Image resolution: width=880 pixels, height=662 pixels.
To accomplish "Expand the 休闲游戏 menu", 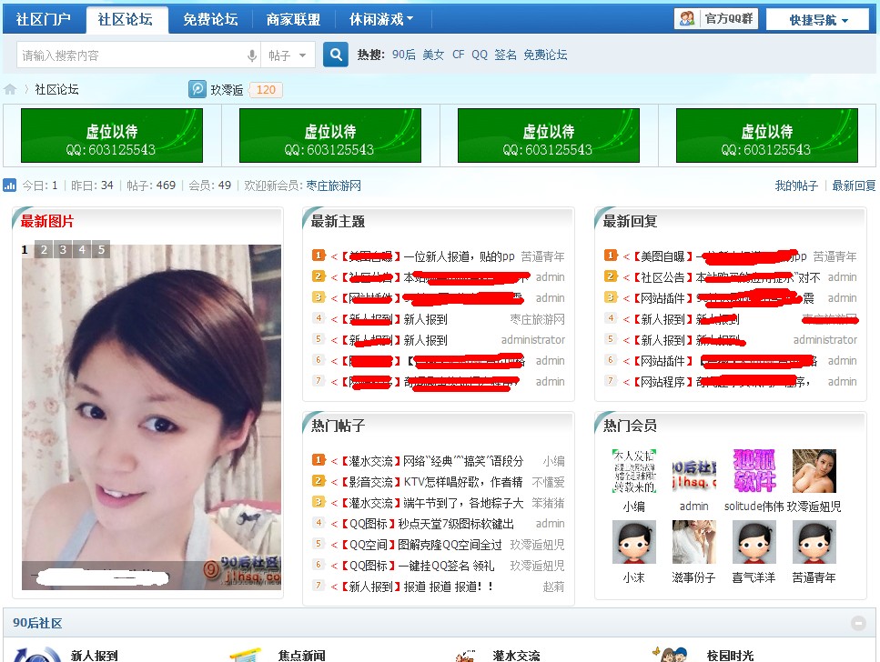I will tap(381, 20).
